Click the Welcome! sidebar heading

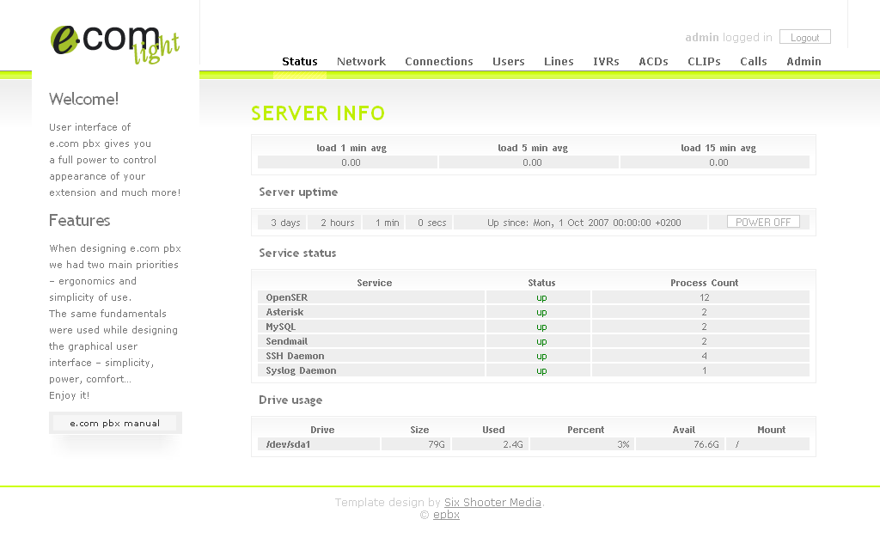pos(83,100)
